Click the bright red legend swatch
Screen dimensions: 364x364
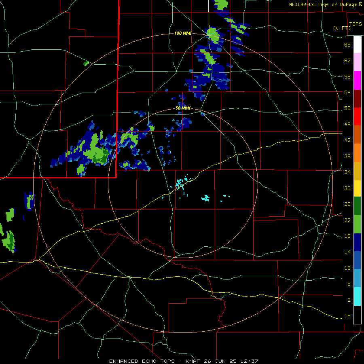357,116
